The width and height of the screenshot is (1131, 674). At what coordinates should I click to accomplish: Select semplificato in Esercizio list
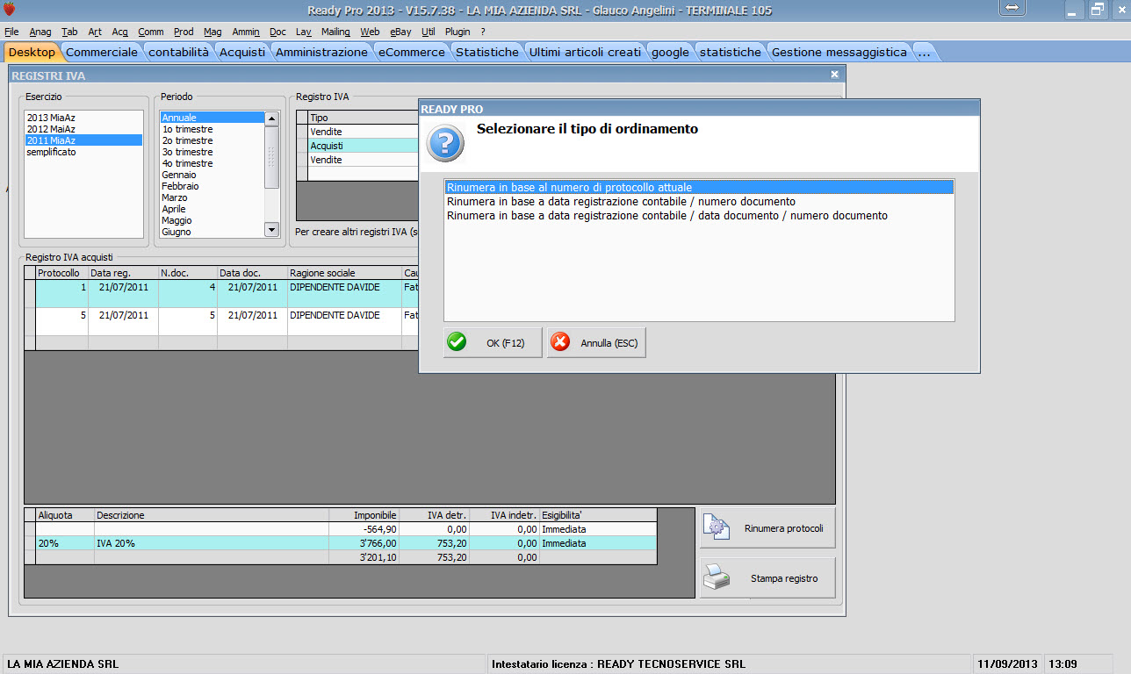[83, 152]
